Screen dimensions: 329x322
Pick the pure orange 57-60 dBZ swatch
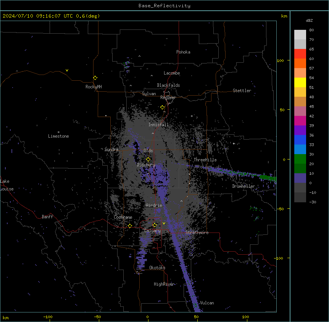coord(300,63)
